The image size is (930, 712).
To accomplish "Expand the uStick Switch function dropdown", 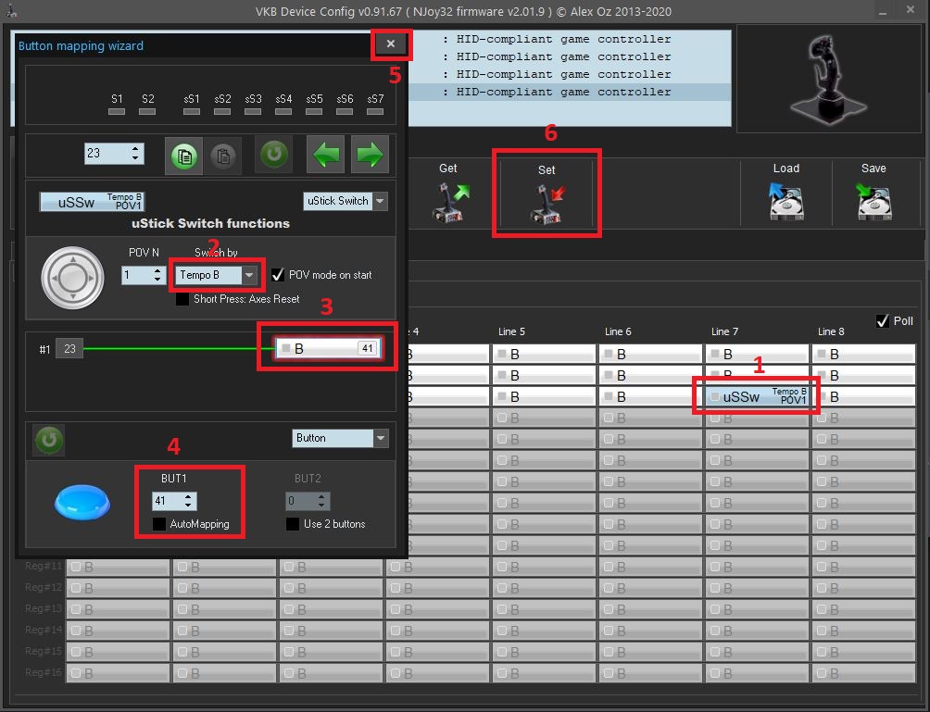I will [381, 201].
